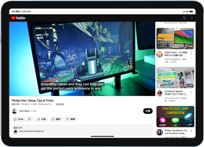
Task: Open Hey Ashley Renne channel avatar
Action: click(x=160, y=93)
